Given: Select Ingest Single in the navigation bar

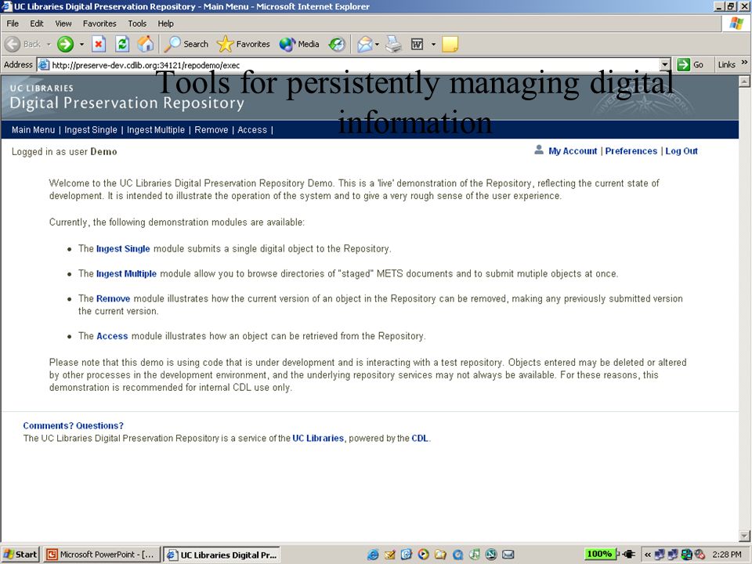Looking at the screenshot, I should click(91, 130).
